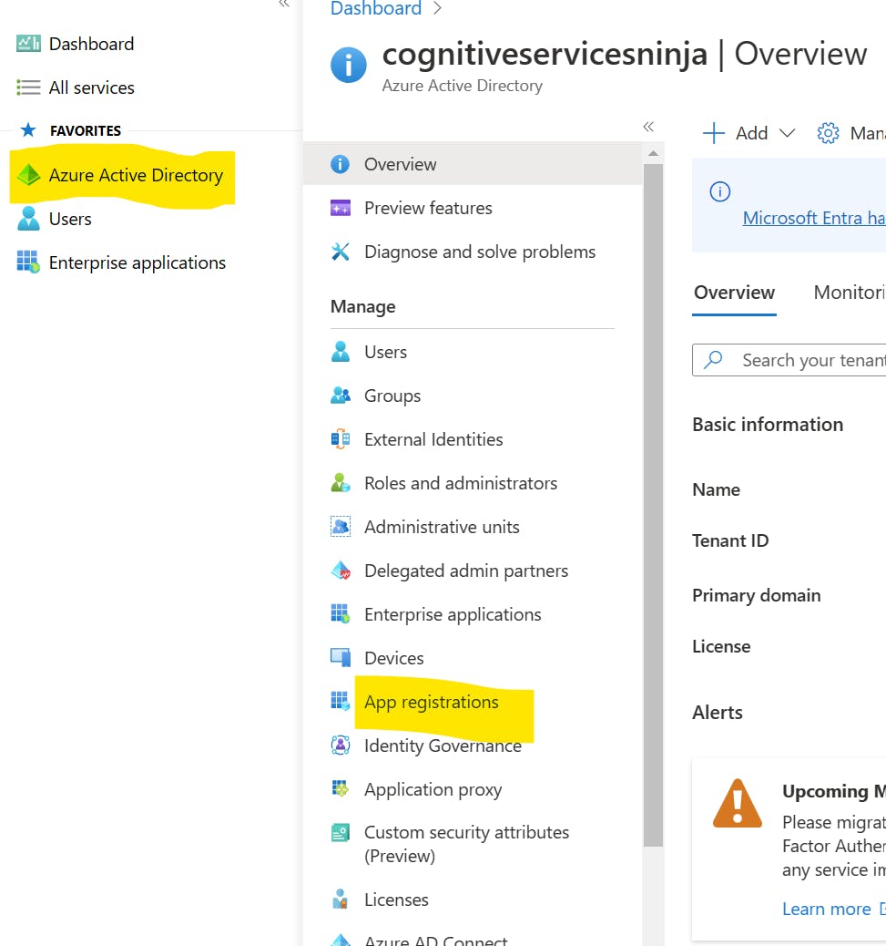886x946 pixels.
Task: Click the Delegated admin partners icon
Action: 341,571
